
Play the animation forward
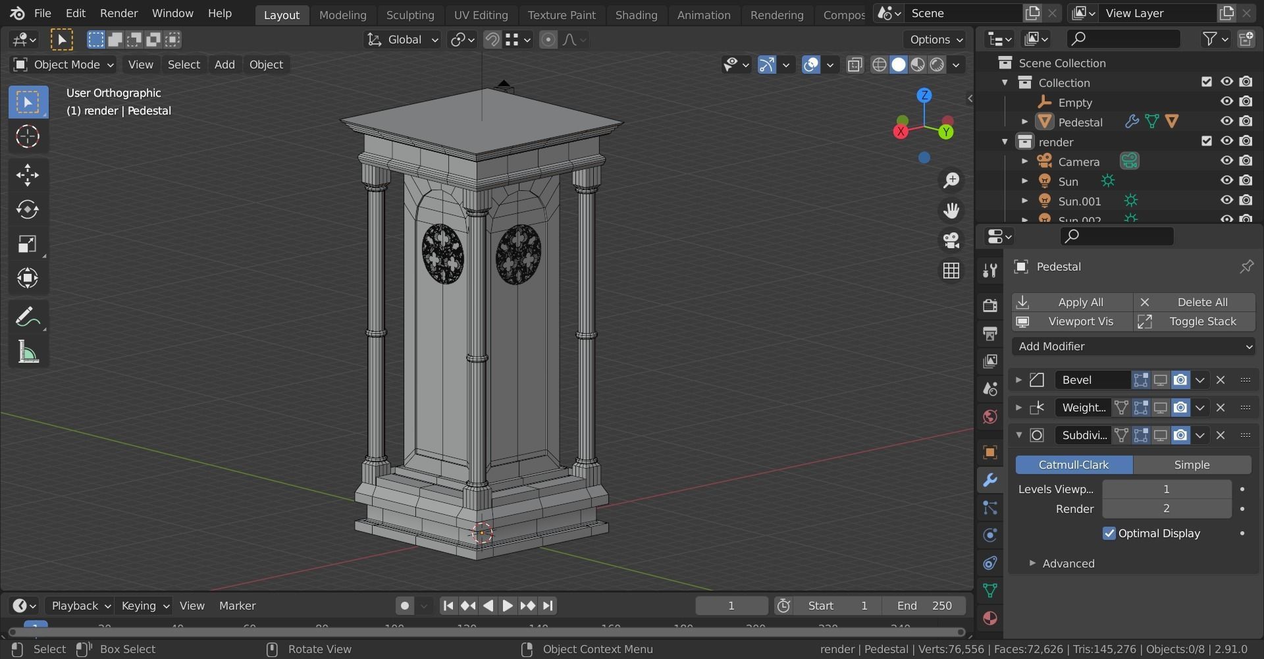pos(507,606)
